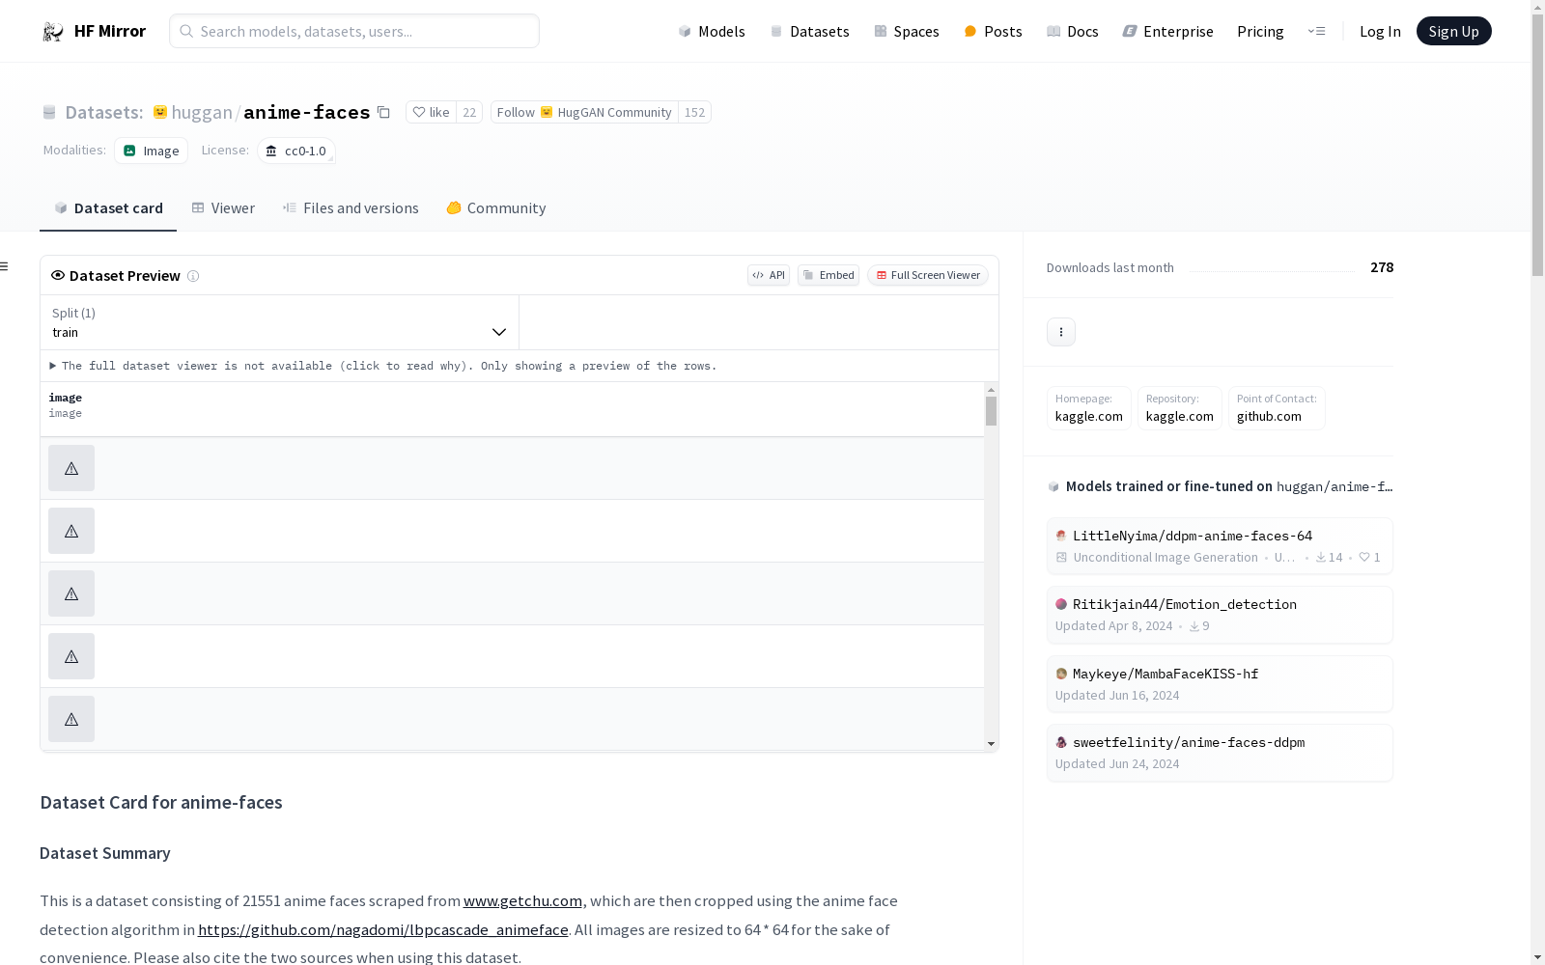
Task: Open sweetfelinity/anime-faces-ddpm model
Action: click(x=1220, y=753)
